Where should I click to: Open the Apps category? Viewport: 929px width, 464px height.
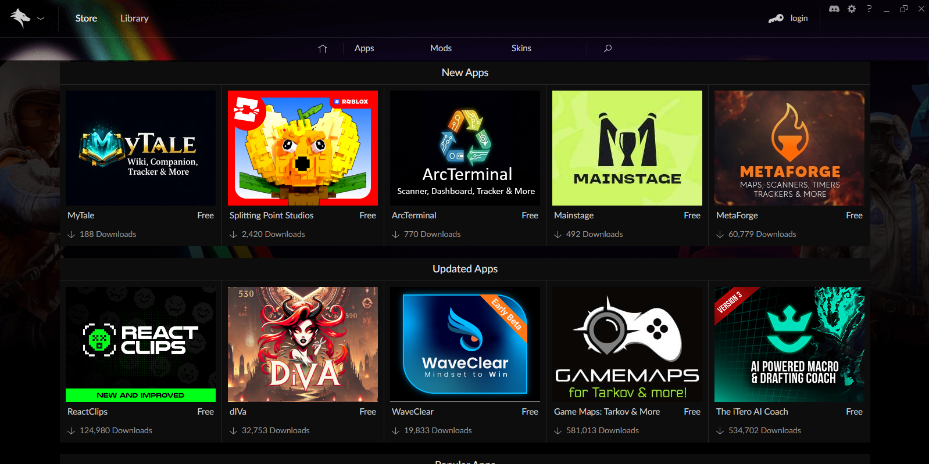364,48
